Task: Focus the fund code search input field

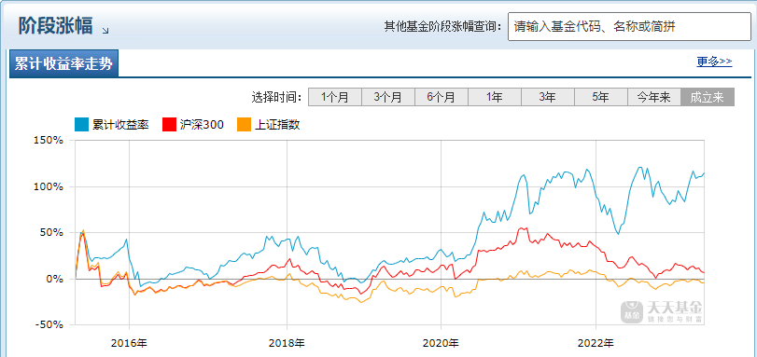Action: [x=629, y=27]
